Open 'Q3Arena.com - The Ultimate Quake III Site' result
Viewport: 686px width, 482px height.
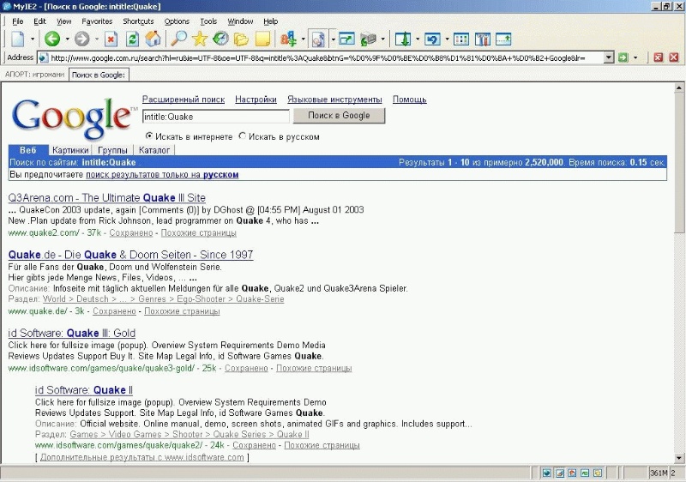pyautogui.click(x=106, y=198)
